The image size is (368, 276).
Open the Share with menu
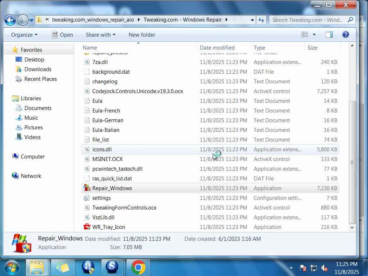(101, 35)
